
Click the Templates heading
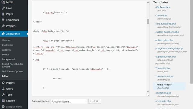click(x=161, y=2)
